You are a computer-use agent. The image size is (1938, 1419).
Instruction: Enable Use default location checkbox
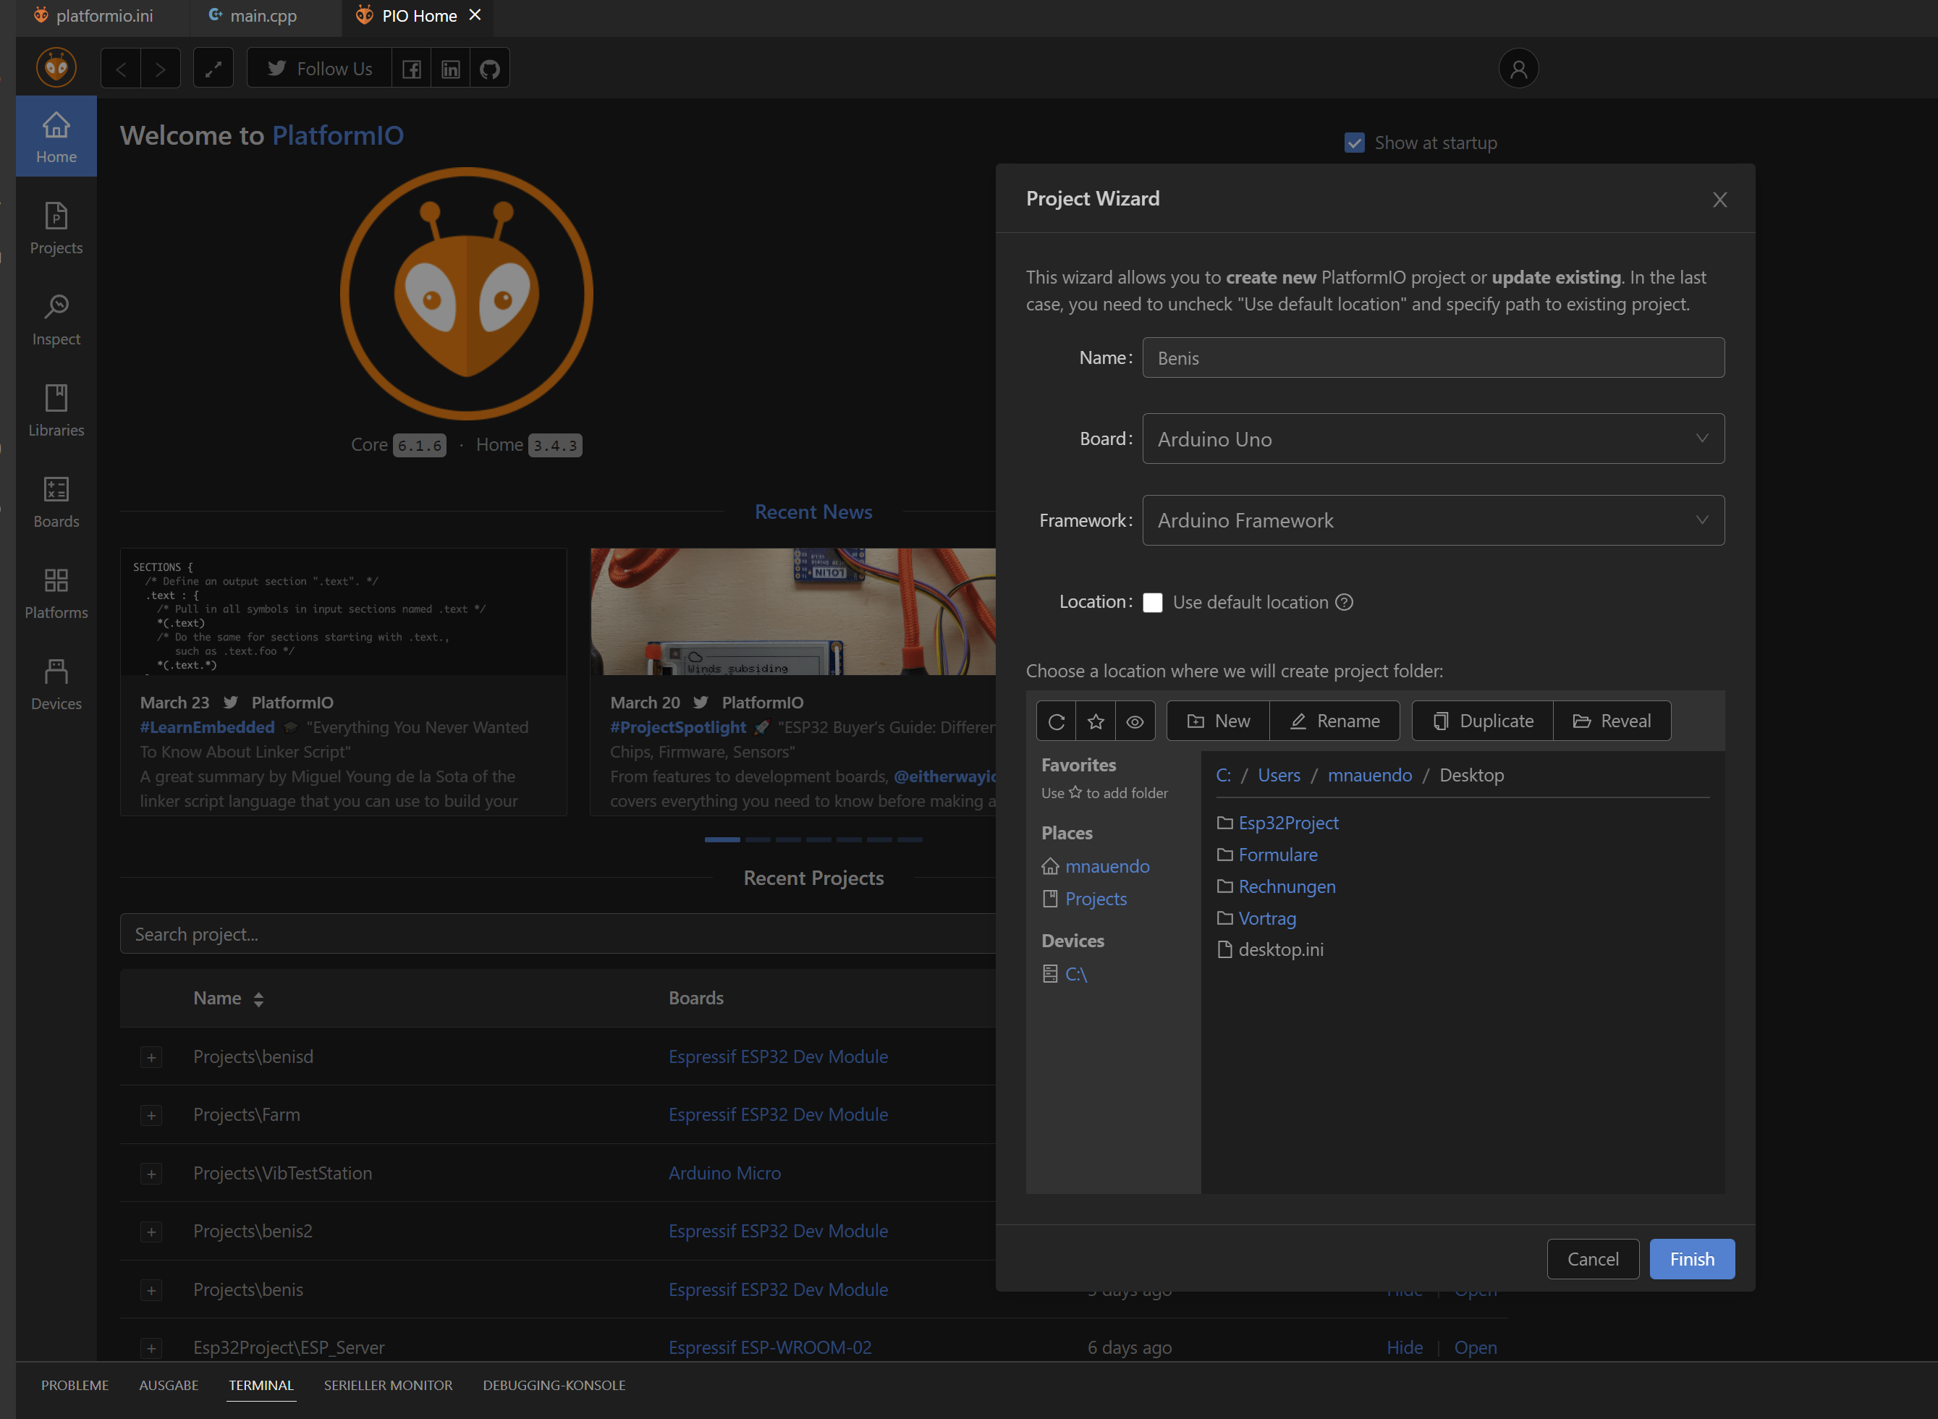tap(1153, 602)
